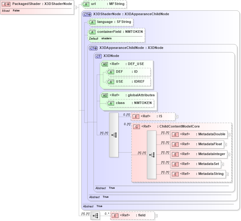
Task: Select the PackagedShader : X3DShaderNode title
Action: (x=42, y=4)
